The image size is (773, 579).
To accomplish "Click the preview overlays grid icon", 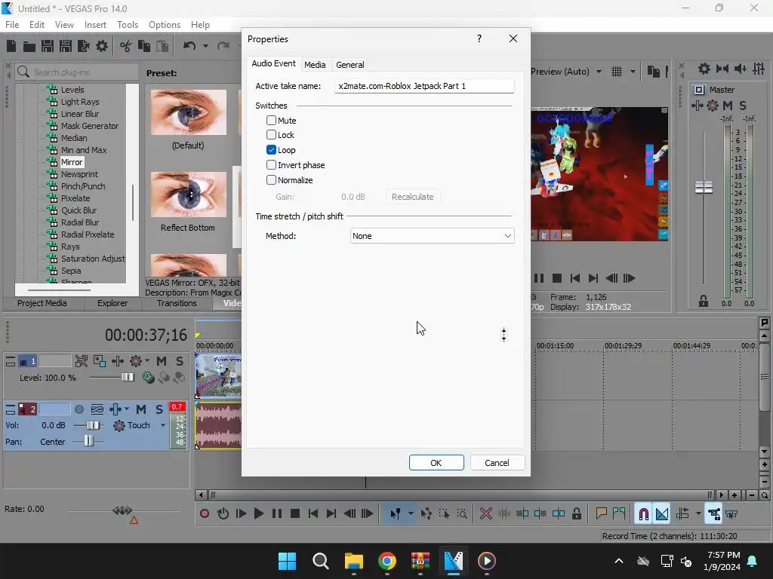I will coord(617,72).
